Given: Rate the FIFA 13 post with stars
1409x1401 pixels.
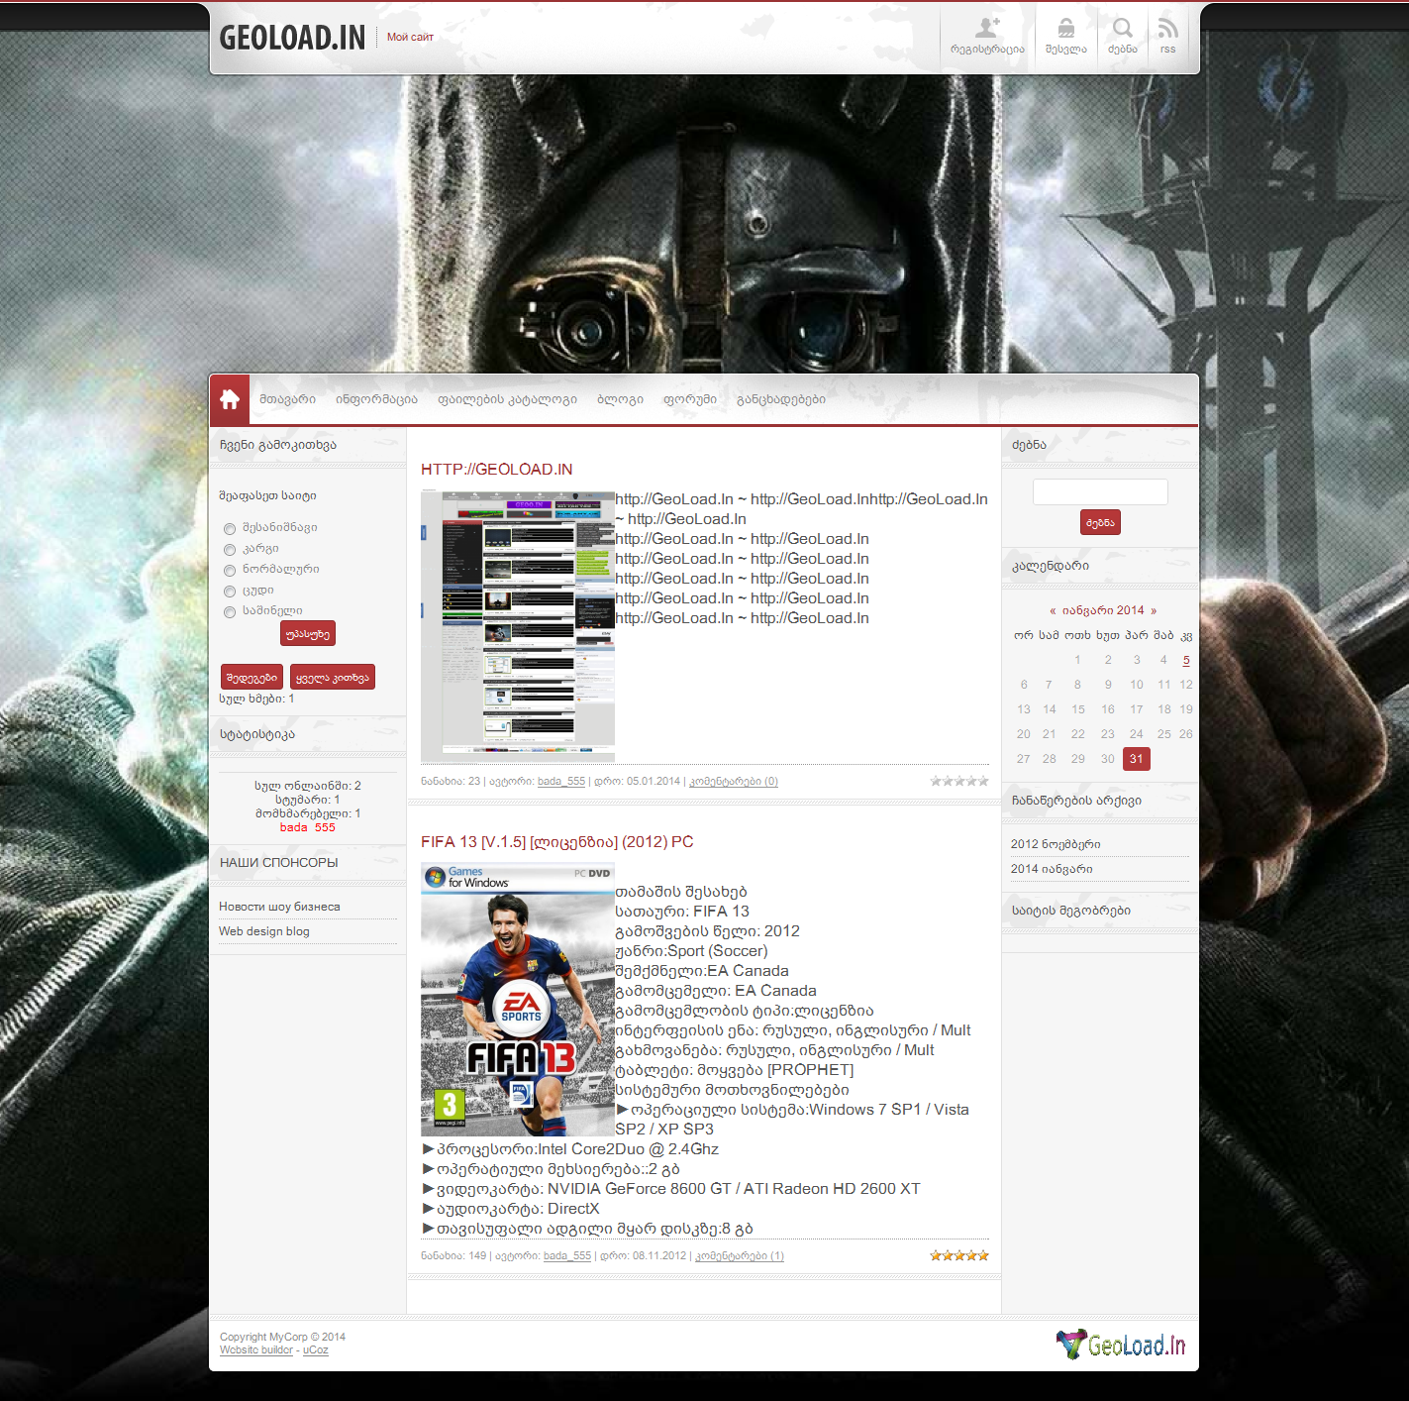Looking at the screenshot, I should [958, 1255].
